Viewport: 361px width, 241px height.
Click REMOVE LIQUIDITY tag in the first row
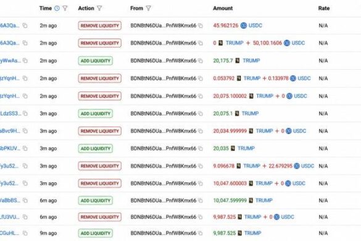(x=100, y=25)
